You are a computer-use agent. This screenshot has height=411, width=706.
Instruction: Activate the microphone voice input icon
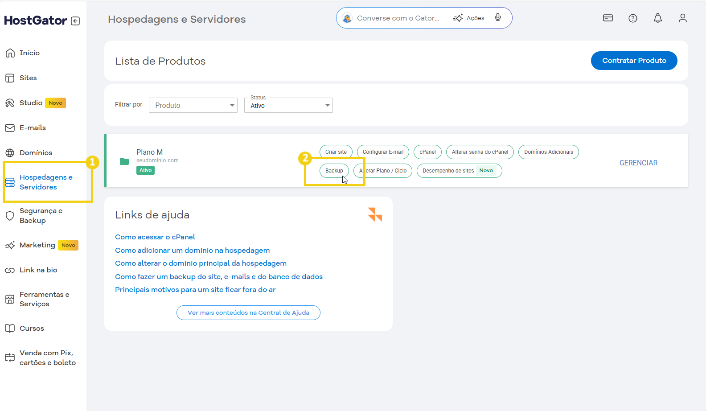click(498, 17)
